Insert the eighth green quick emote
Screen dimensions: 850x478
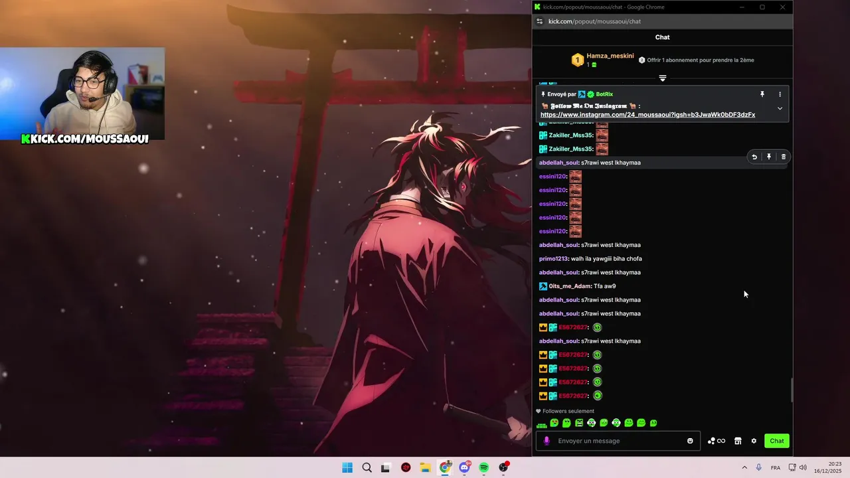coord(629,423)
